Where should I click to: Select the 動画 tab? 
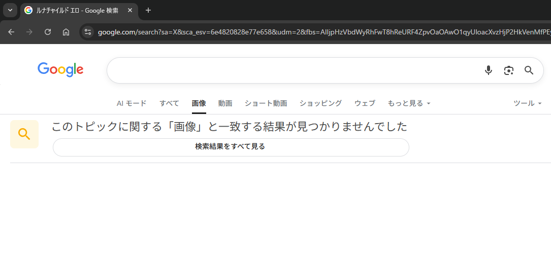[225, 103]
